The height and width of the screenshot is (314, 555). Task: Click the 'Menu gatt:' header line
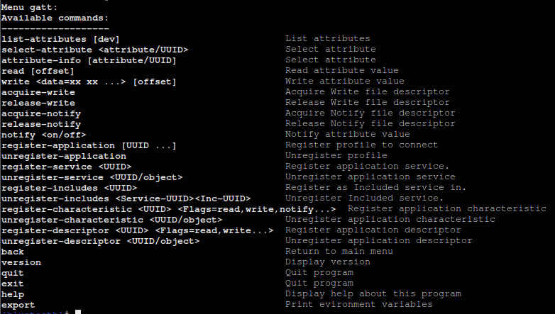click(29, 6)
